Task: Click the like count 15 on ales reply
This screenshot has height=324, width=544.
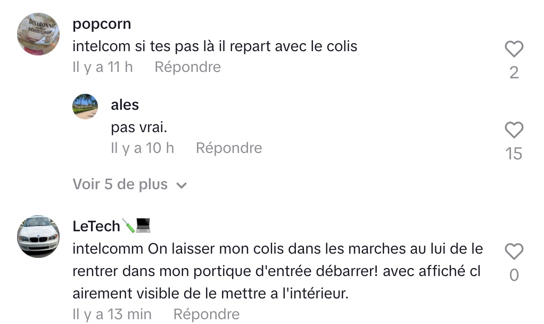Action: coord(514,153)
